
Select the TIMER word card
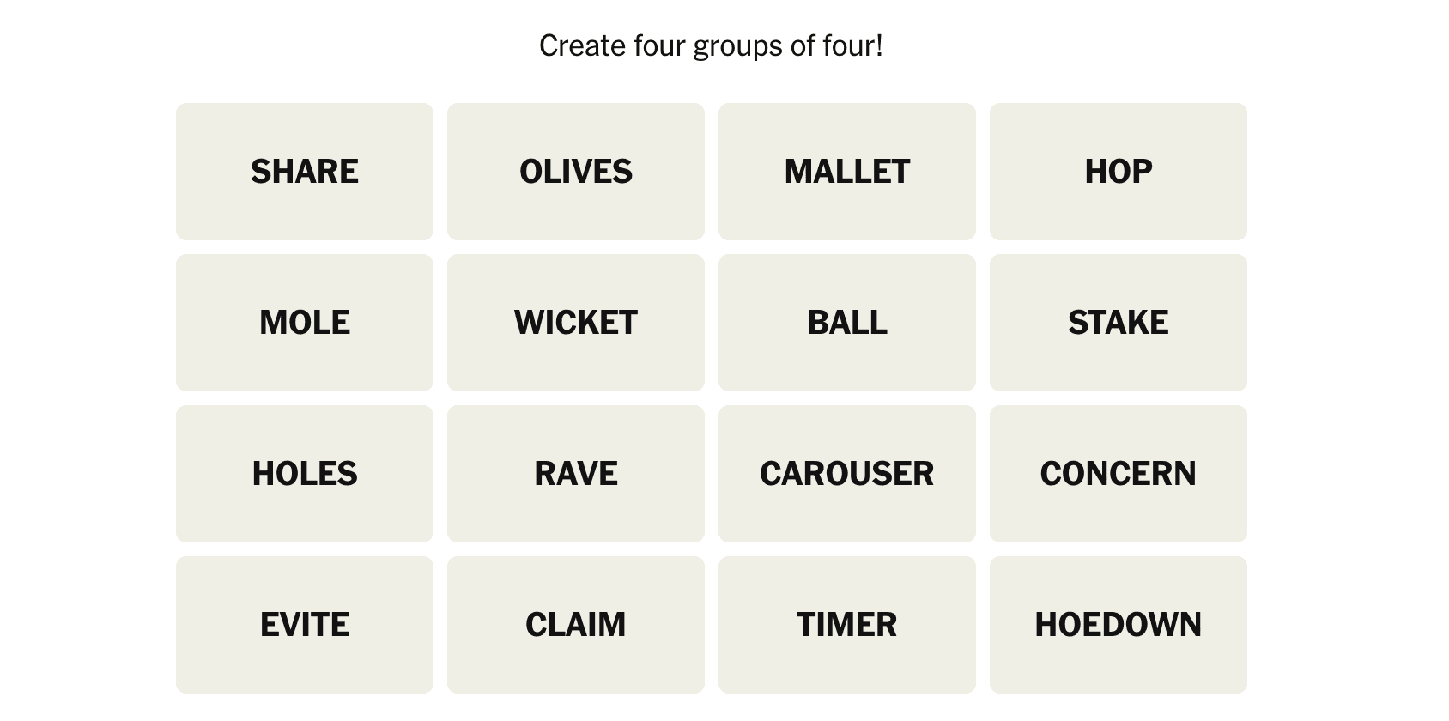tap(846, 625)
